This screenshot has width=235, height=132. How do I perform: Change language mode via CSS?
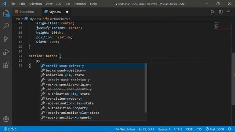(x=199, y=129)
